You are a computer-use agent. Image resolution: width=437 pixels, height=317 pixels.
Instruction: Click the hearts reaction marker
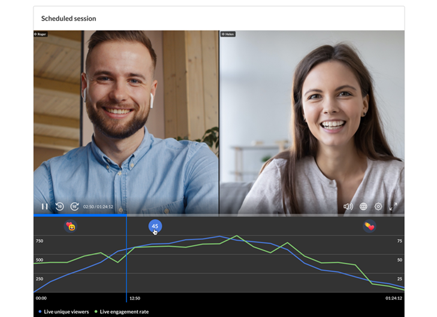click(369, 226)
